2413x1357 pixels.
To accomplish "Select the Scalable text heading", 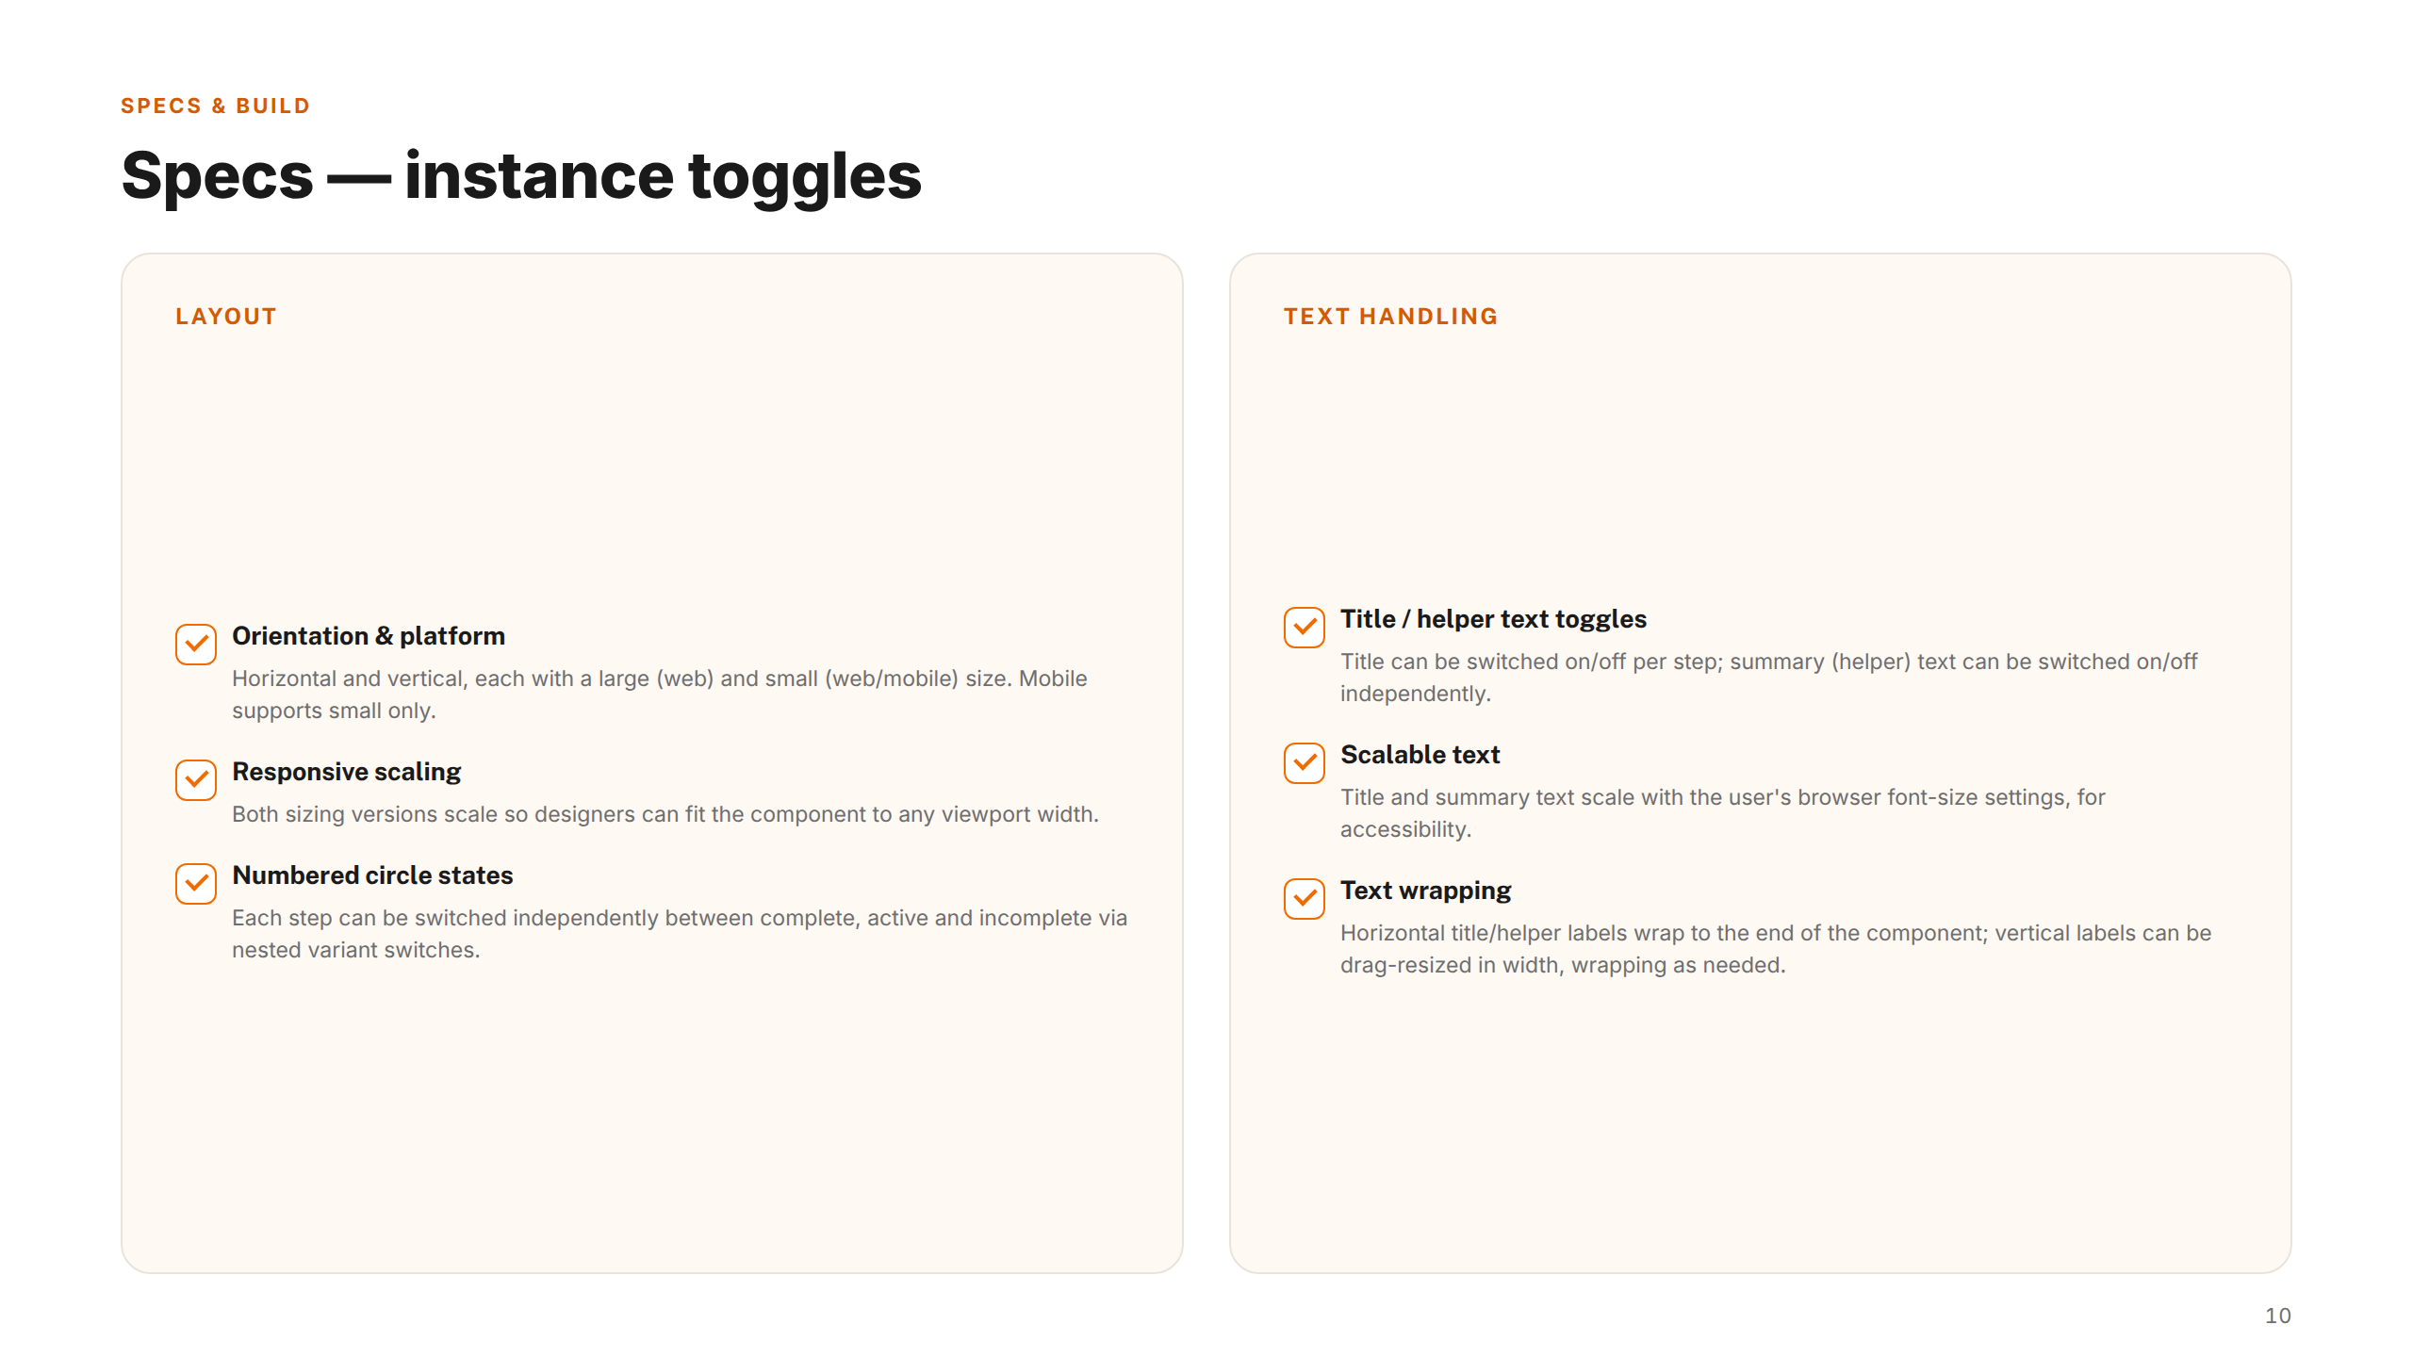I will tap(1420, 755).
